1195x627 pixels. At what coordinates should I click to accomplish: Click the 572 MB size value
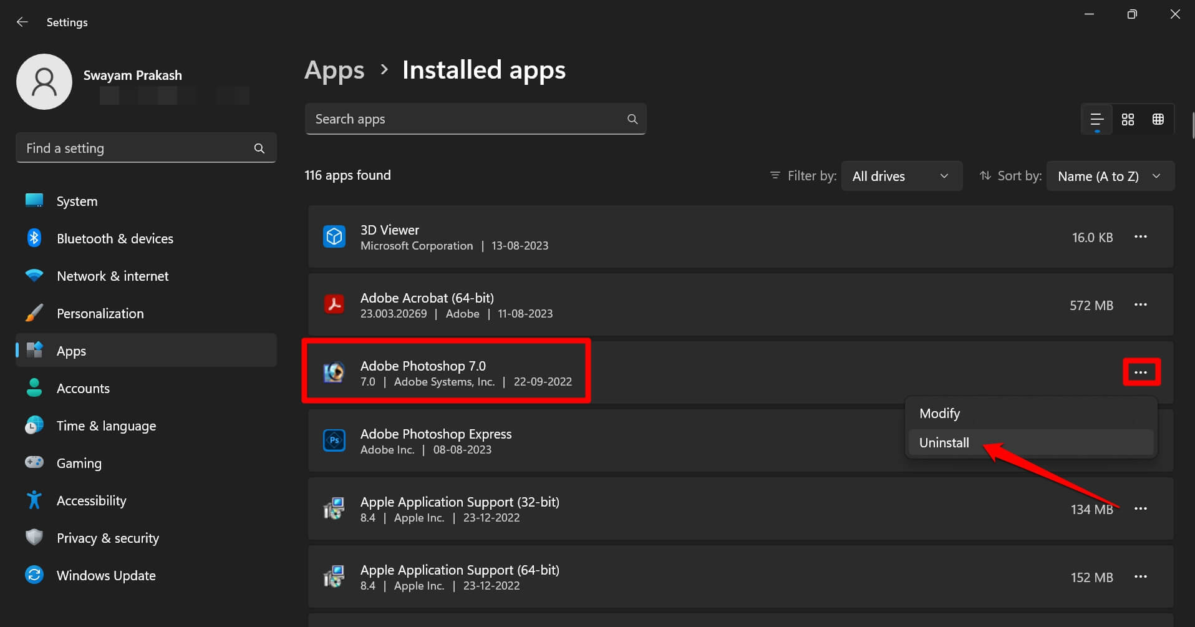coord(1091,306)
